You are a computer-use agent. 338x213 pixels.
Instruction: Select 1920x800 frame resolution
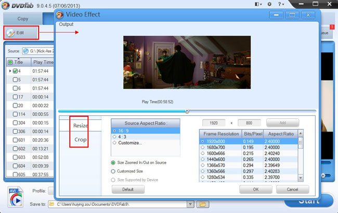(249, 141)
